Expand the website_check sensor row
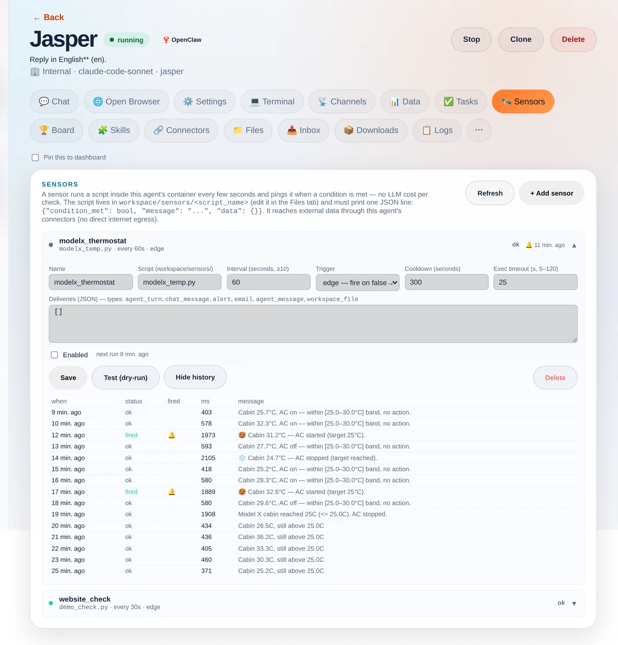This screenshot has width=618, height=645. [574, 604]
